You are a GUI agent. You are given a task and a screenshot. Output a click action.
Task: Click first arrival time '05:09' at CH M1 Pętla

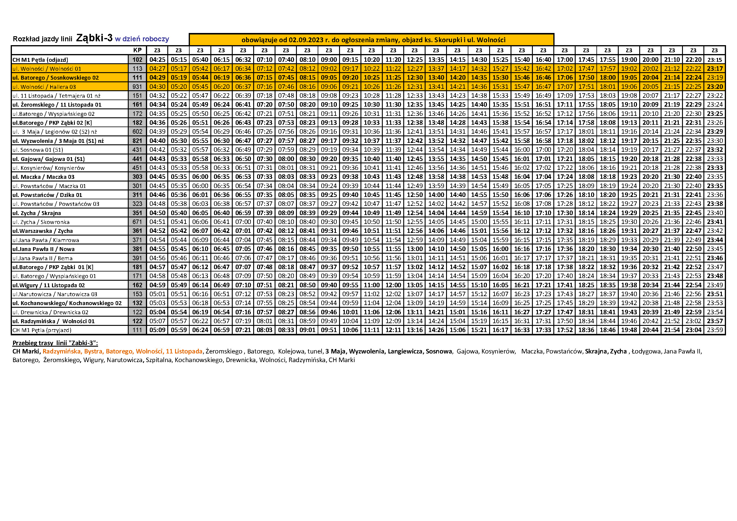tap(157, 330)
